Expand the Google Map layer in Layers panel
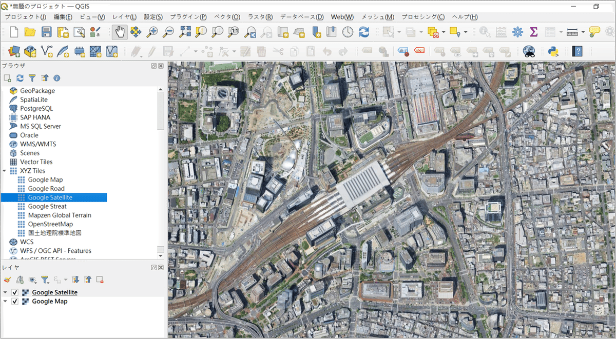The width and height of the screenshot is (616, 339). 5,302
